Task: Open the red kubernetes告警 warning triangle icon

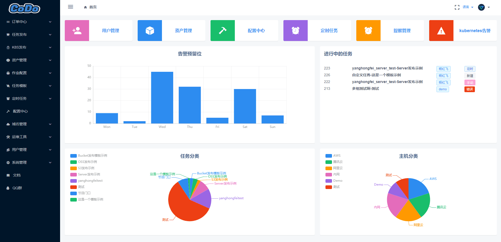Action: click(441, 31)
